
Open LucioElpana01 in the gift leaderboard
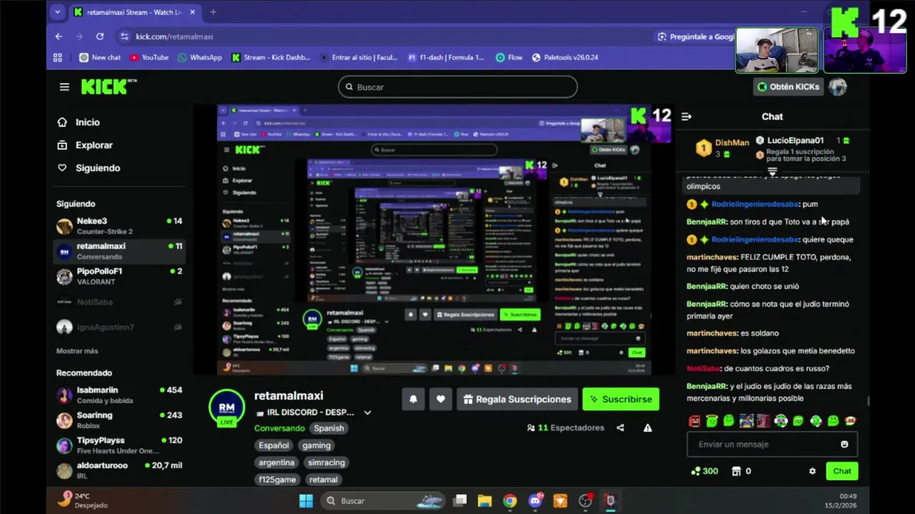(x=793, y=141)
